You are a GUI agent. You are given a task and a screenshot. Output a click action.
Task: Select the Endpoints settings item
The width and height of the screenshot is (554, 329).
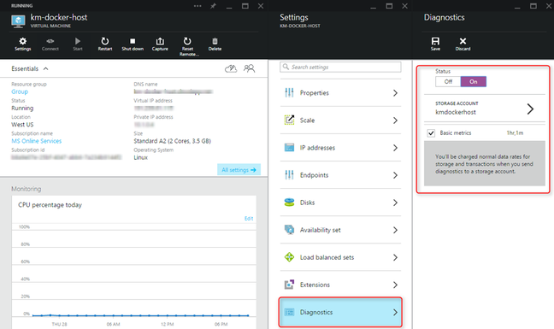(x=340, y=175)
